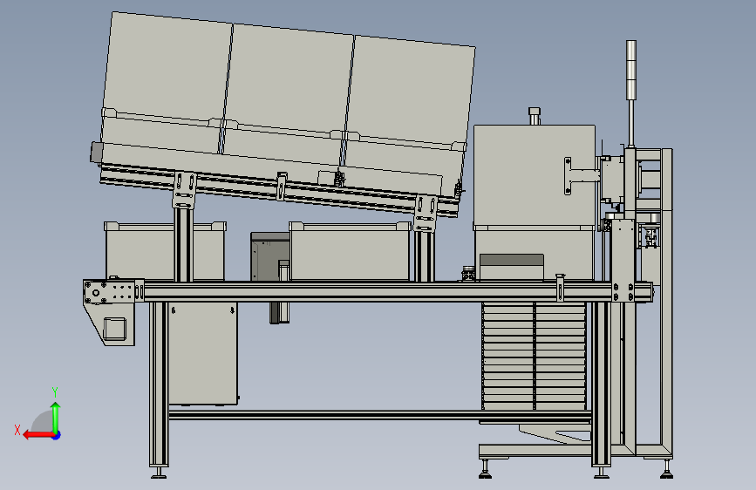Viewport: 756px width, 490px height.
Task: Click the 'X' axis label
Action: [x=17, y=430]
